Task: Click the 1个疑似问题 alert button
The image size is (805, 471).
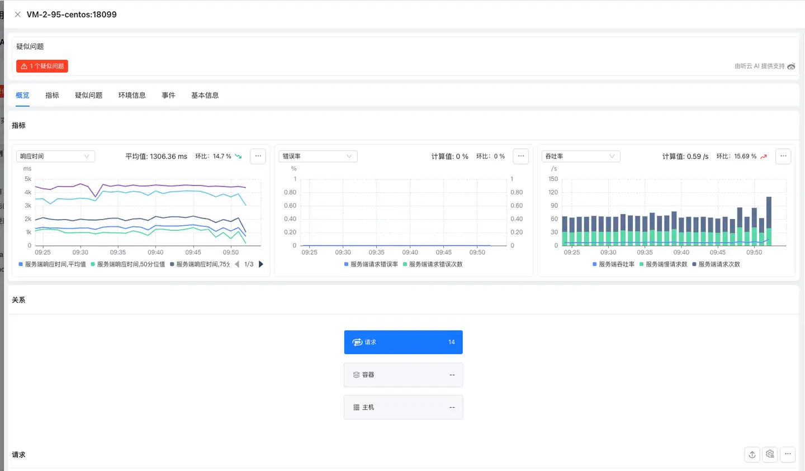Action: click(x=42, y=66)
